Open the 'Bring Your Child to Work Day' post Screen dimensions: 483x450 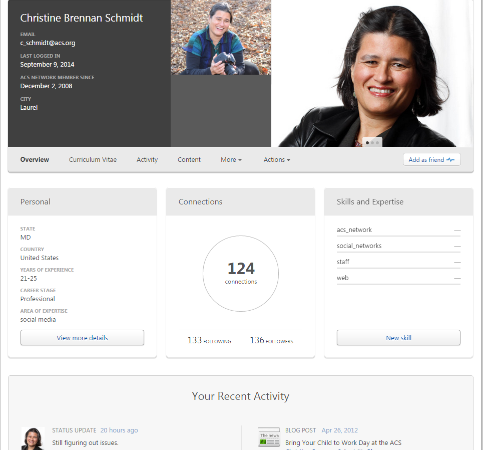(343, 443)
